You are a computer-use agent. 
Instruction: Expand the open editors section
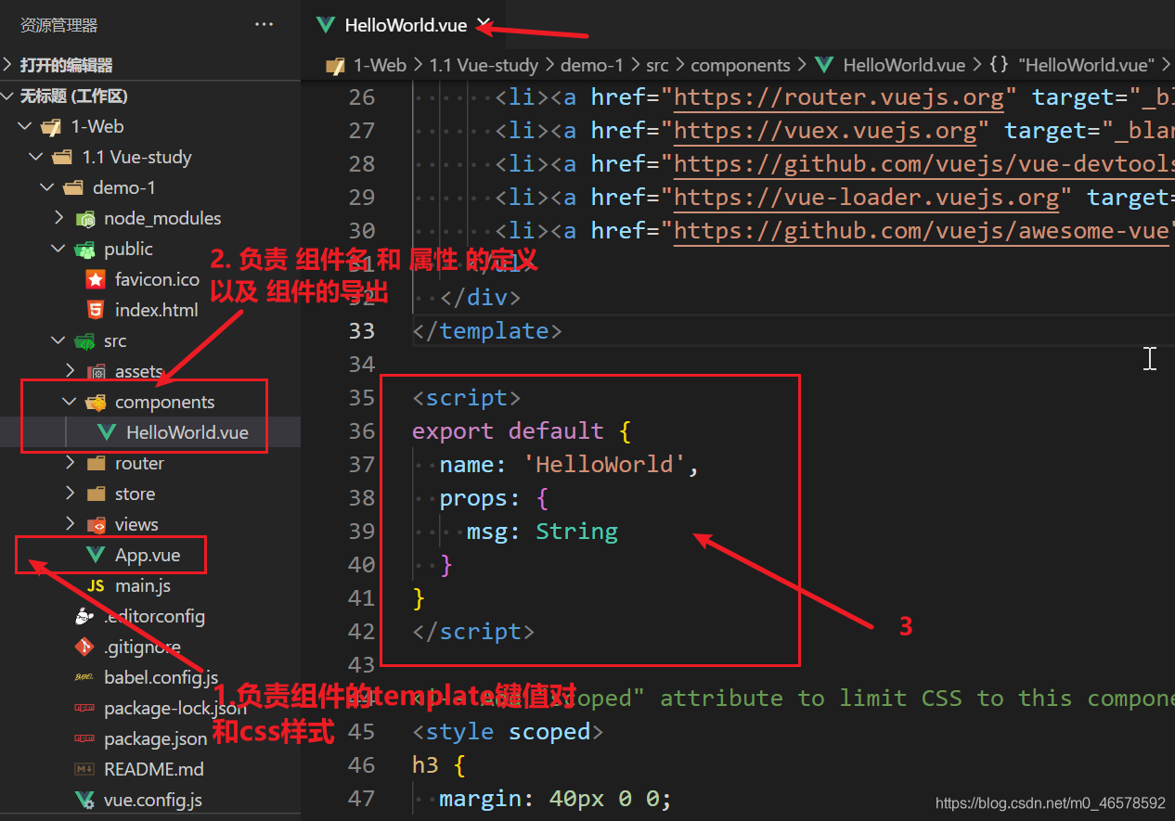7,65
